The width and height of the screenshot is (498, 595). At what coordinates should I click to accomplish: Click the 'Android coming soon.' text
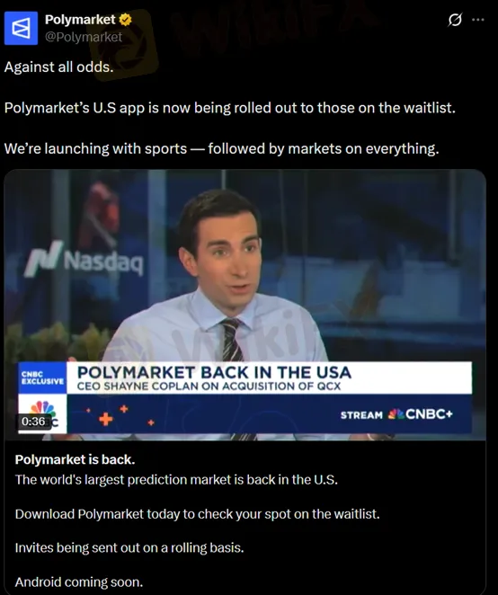[79, 582]
